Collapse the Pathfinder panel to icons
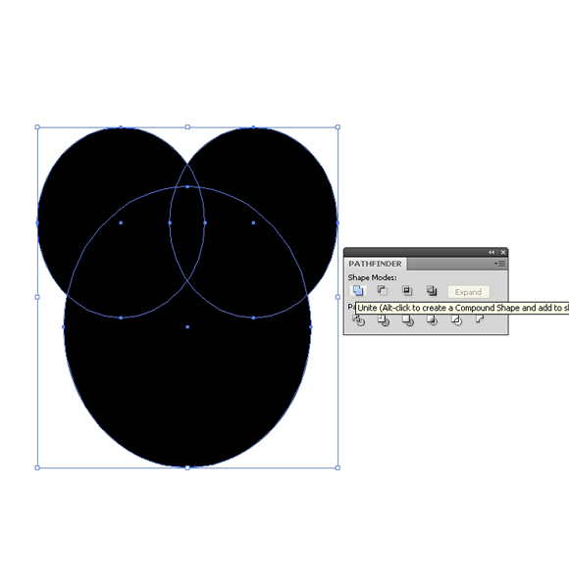 pos(491,253)
